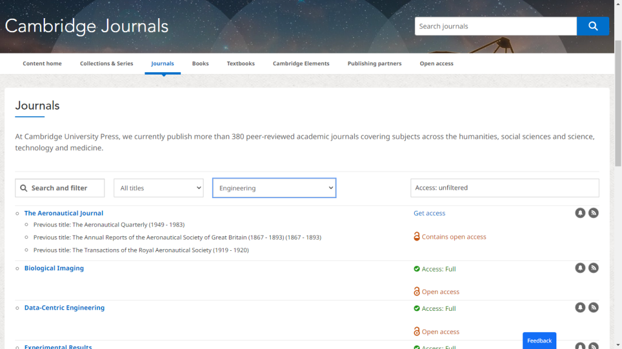The height and width of the screenshot is (349, 622).
Task: Go to Publishing partners tab
Action: tap(374, 63)
